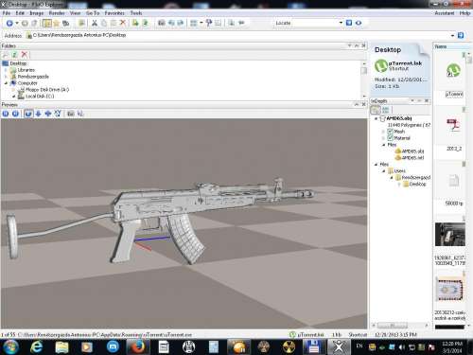Click the Assistant link in menu bar
This screenshot has width=473, height=355.
[x=445, y=13]
